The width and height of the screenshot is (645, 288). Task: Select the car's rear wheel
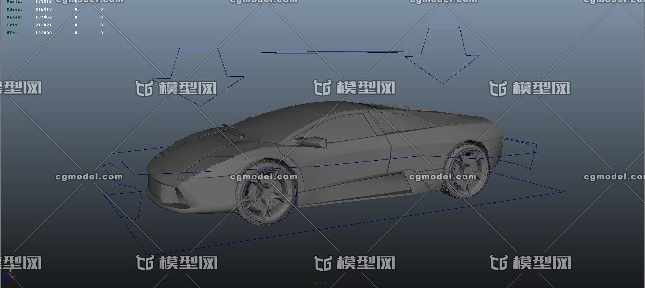[x=467, y=170]
